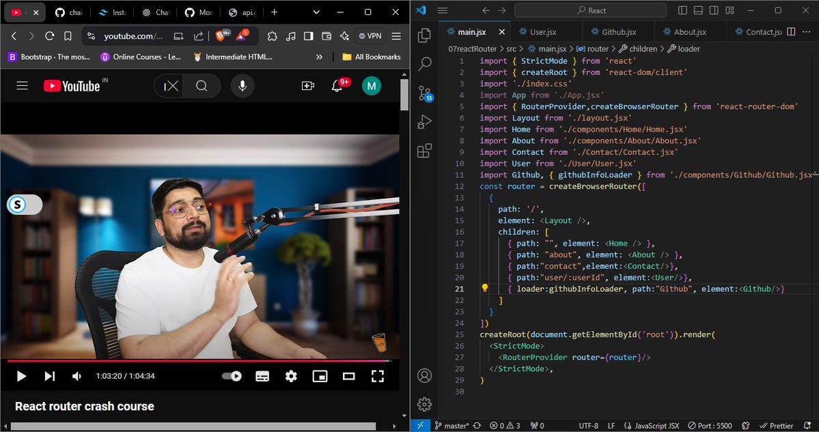Open the browser tab search dropdown

point(316,12)
